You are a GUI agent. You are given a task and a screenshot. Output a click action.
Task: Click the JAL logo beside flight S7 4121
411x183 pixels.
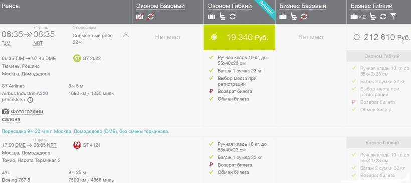coord(77,145)
